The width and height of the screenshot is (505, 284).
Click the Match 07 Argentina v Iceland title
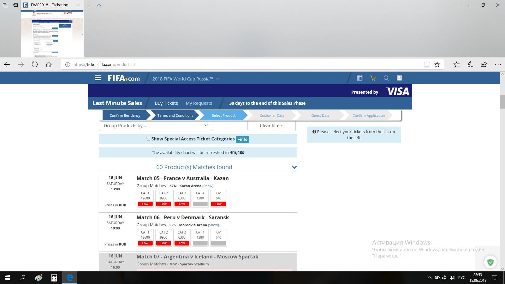pyautogui.click(x=198, y=257)
